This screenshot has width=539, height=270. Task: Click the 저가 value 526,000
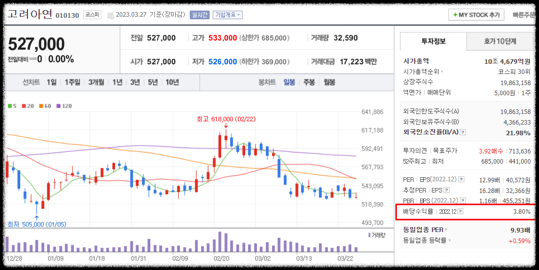pyautogui.click(x=223, y=62)
